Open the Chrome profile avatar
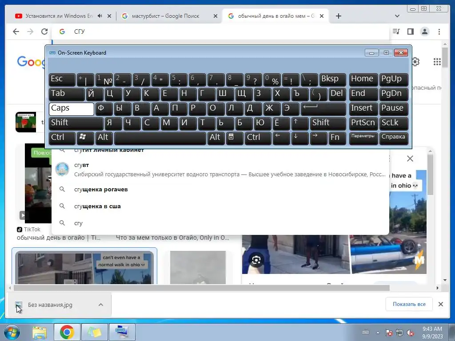 coord(425,32)
